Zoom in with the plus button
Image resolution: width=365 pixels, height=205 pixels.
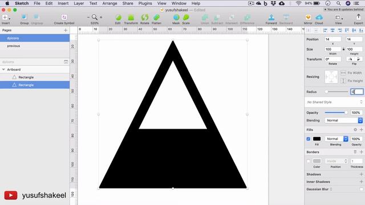click(x=101, y=17)
